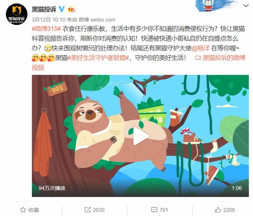Expand the post options chevron menu
Viewport: 253px width, 216px height.
coord(246,6)
